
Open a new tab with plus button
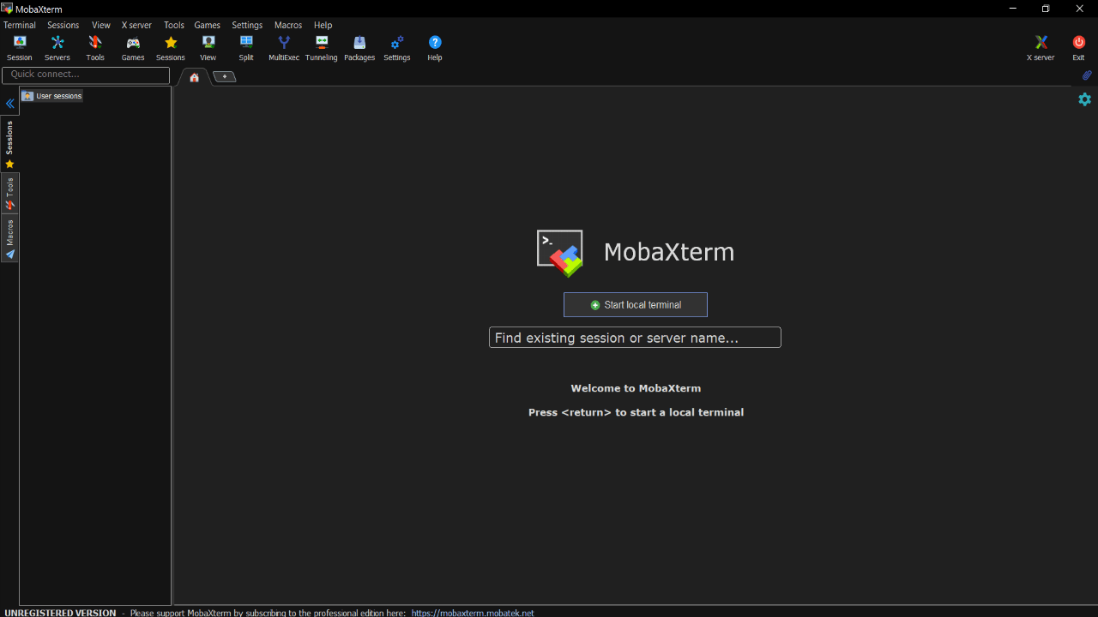(224, 76)
